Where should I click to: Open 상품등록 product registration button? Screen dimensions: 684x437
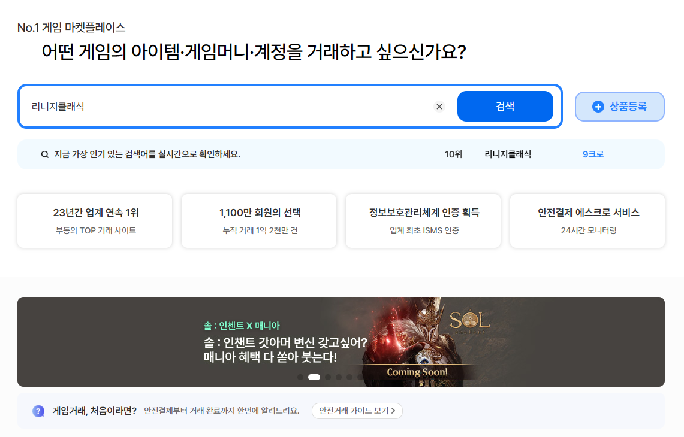click(619, 107)
